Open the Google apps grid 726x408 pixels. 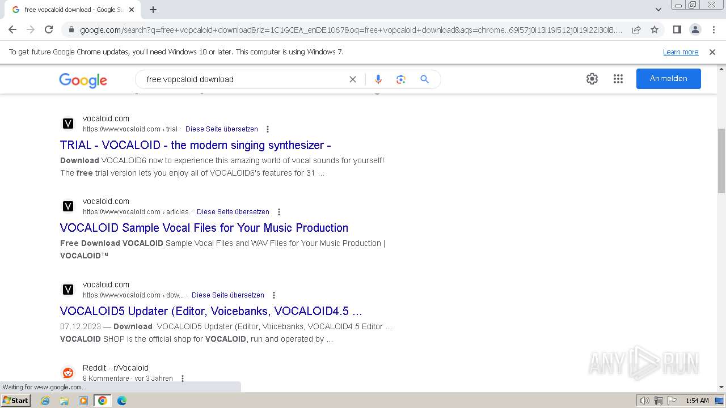tap(618, 79)
